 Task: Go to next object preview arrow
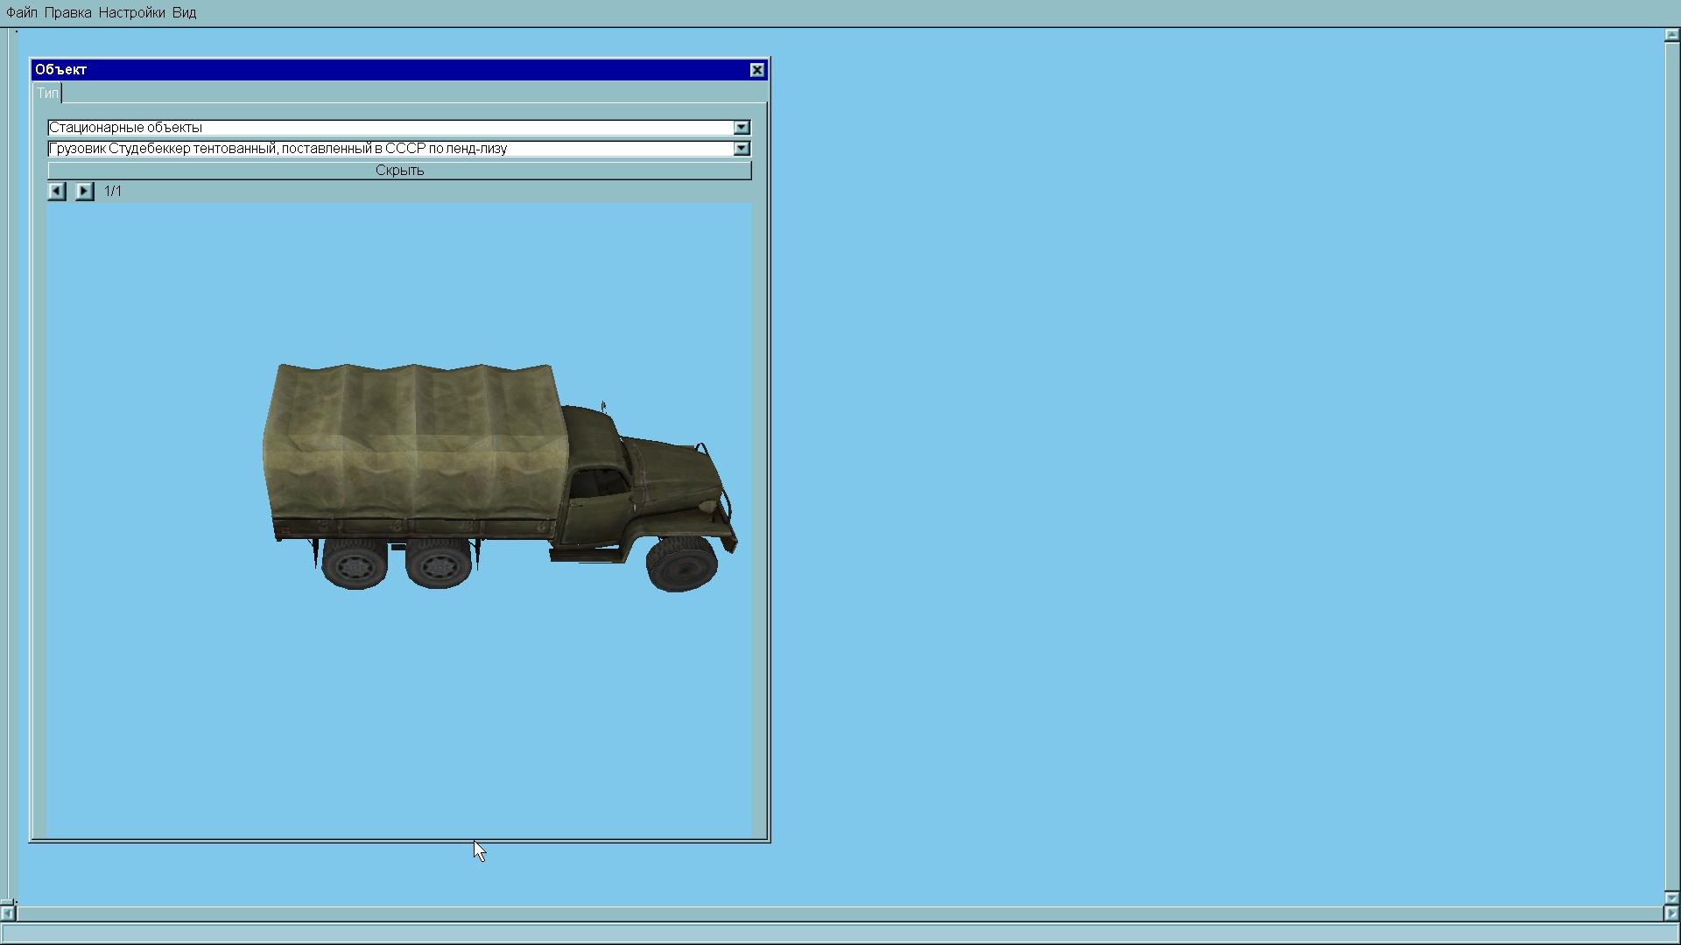tap(84, 191)
